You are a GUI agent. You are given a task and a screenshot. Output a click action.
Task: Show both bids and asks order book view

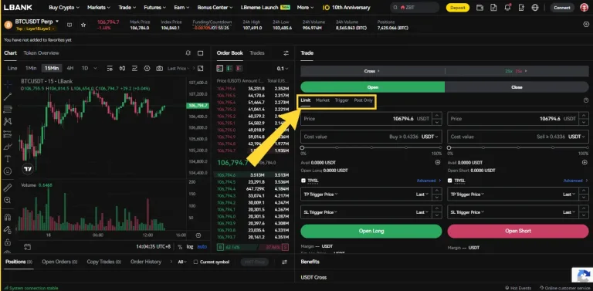click(220, 69)
